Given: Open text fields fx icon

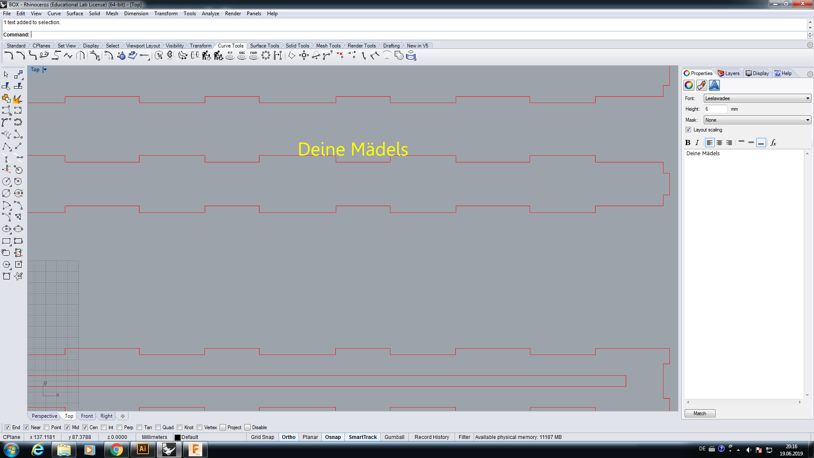Looking at the screenshot, I should (x=773, y=143).
